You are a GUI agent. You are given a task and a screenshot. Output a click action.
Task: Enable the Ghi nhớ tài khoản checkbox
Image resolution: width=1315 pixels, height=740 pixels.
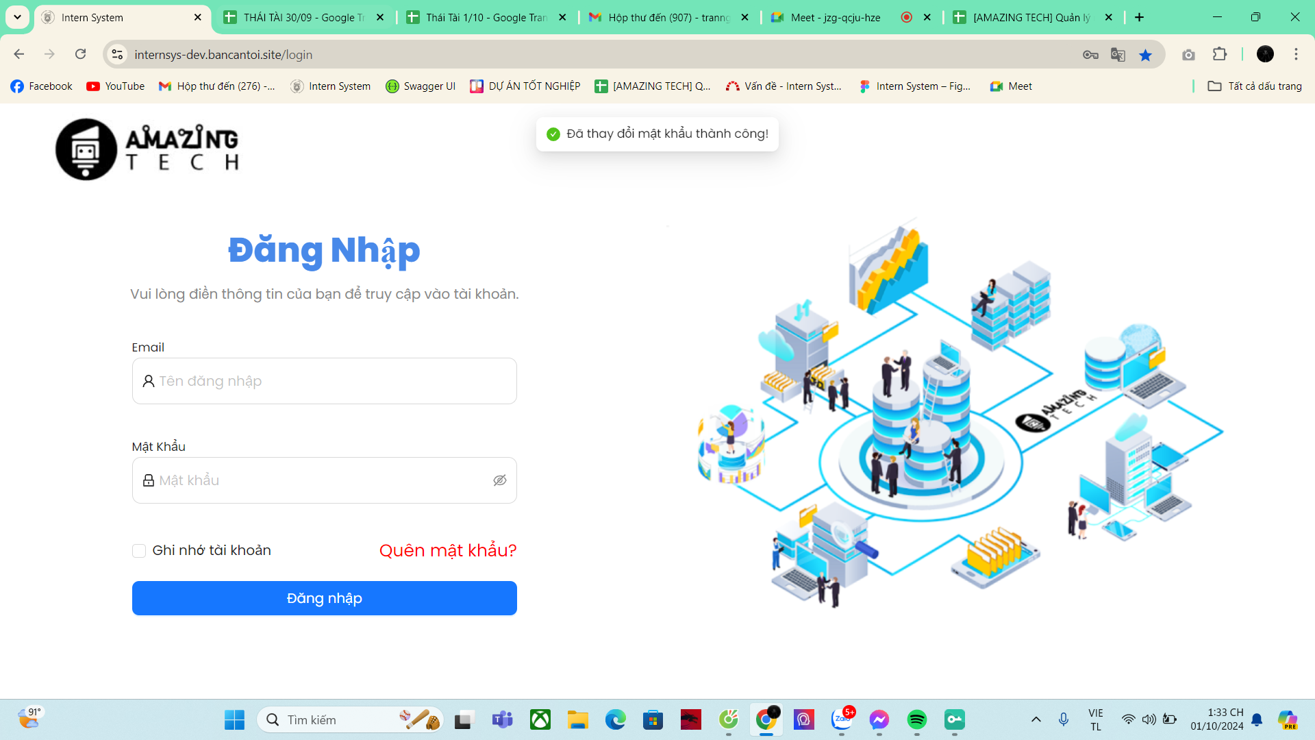(x=139, y=551)
